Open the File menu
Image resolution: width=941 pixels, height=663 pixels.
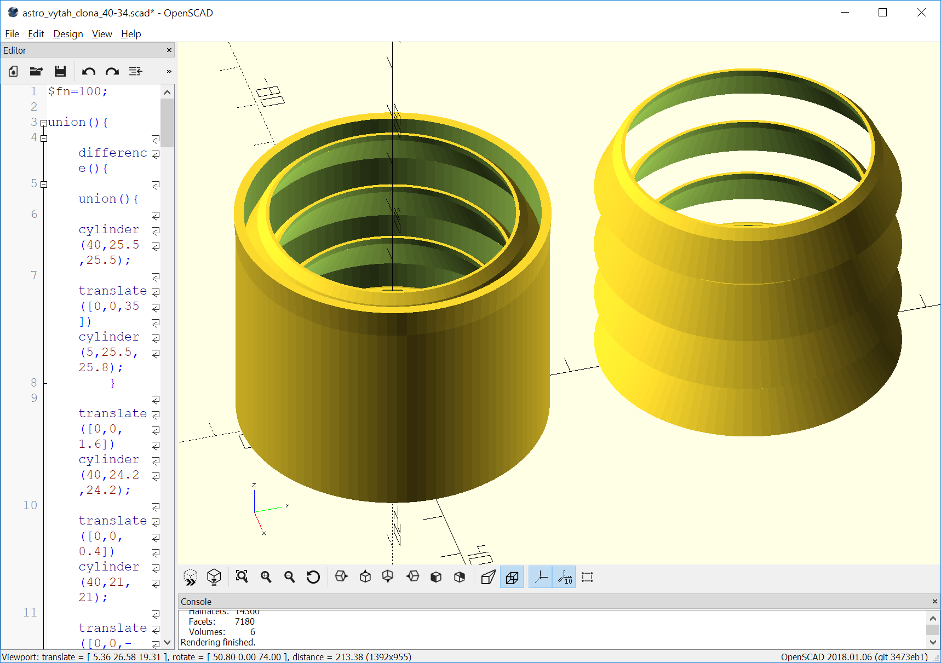pos(12,34)
